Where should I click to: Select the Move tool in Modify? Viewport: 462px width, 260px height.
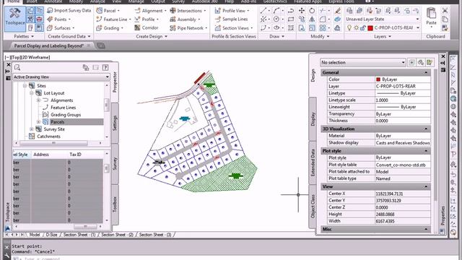pos(302,11)
